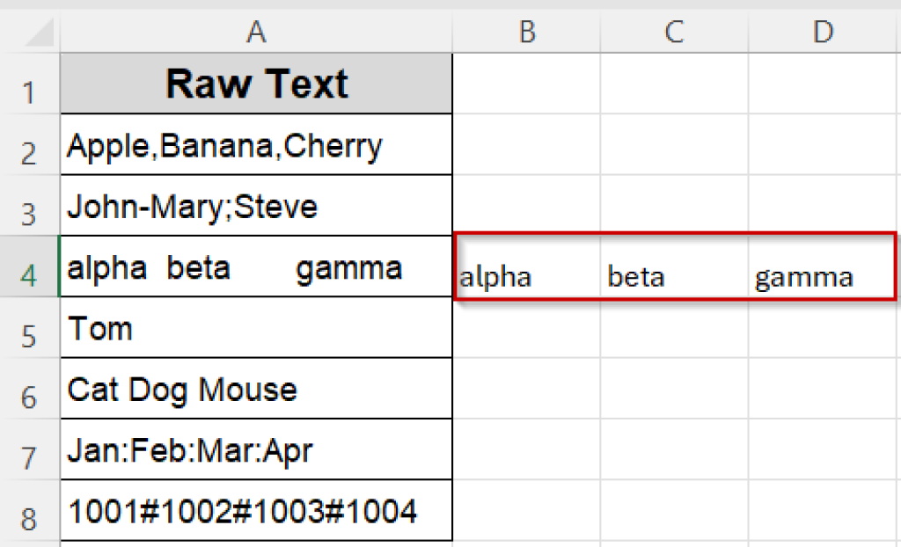Select the cell with 'Apple,Banana,Cherry'

click(x=255, y=145)
